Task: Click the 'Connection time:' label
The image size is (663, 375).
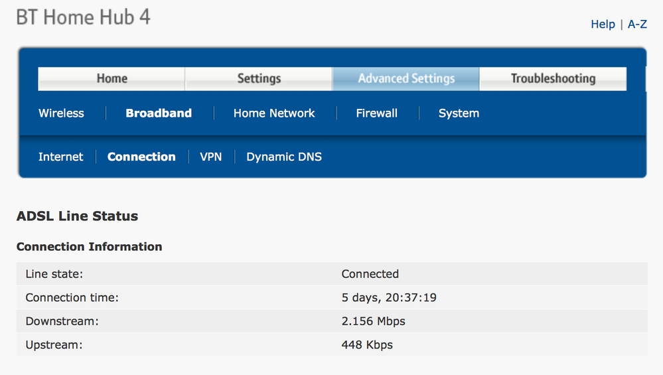Action: pos(72,297)
